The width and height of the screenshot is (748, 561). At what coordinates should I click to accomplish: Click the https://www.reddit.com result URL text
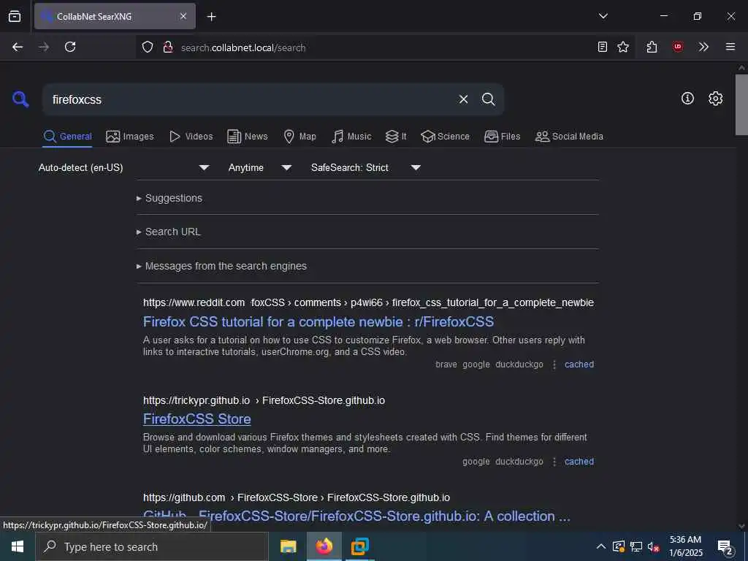194,302
